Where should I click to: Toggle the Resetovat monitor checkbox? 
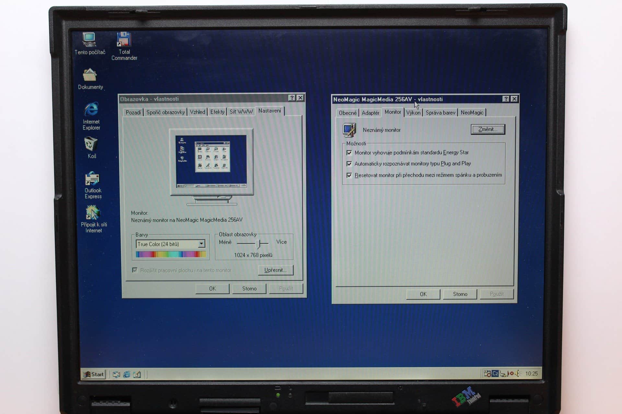[349, 175]
